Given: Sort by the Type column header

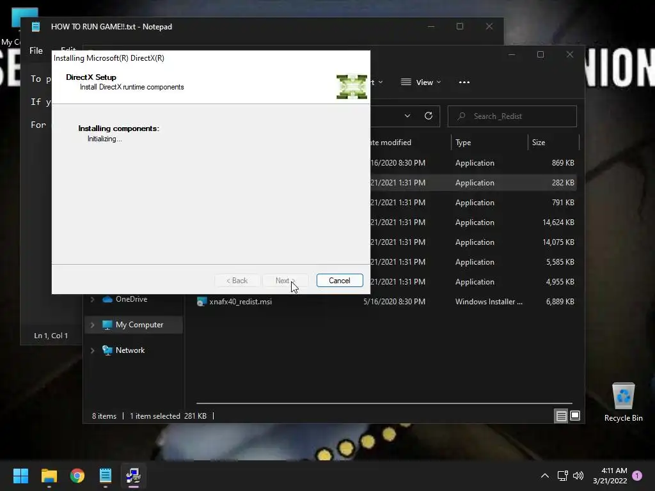Looking at the screenshot, I should click(x=463, y=143).
